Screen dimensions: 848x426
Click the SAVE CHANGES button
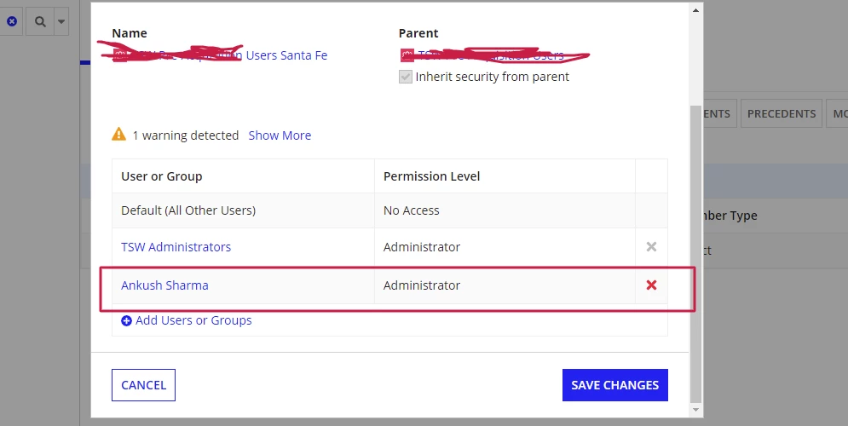tap(615, 385)
